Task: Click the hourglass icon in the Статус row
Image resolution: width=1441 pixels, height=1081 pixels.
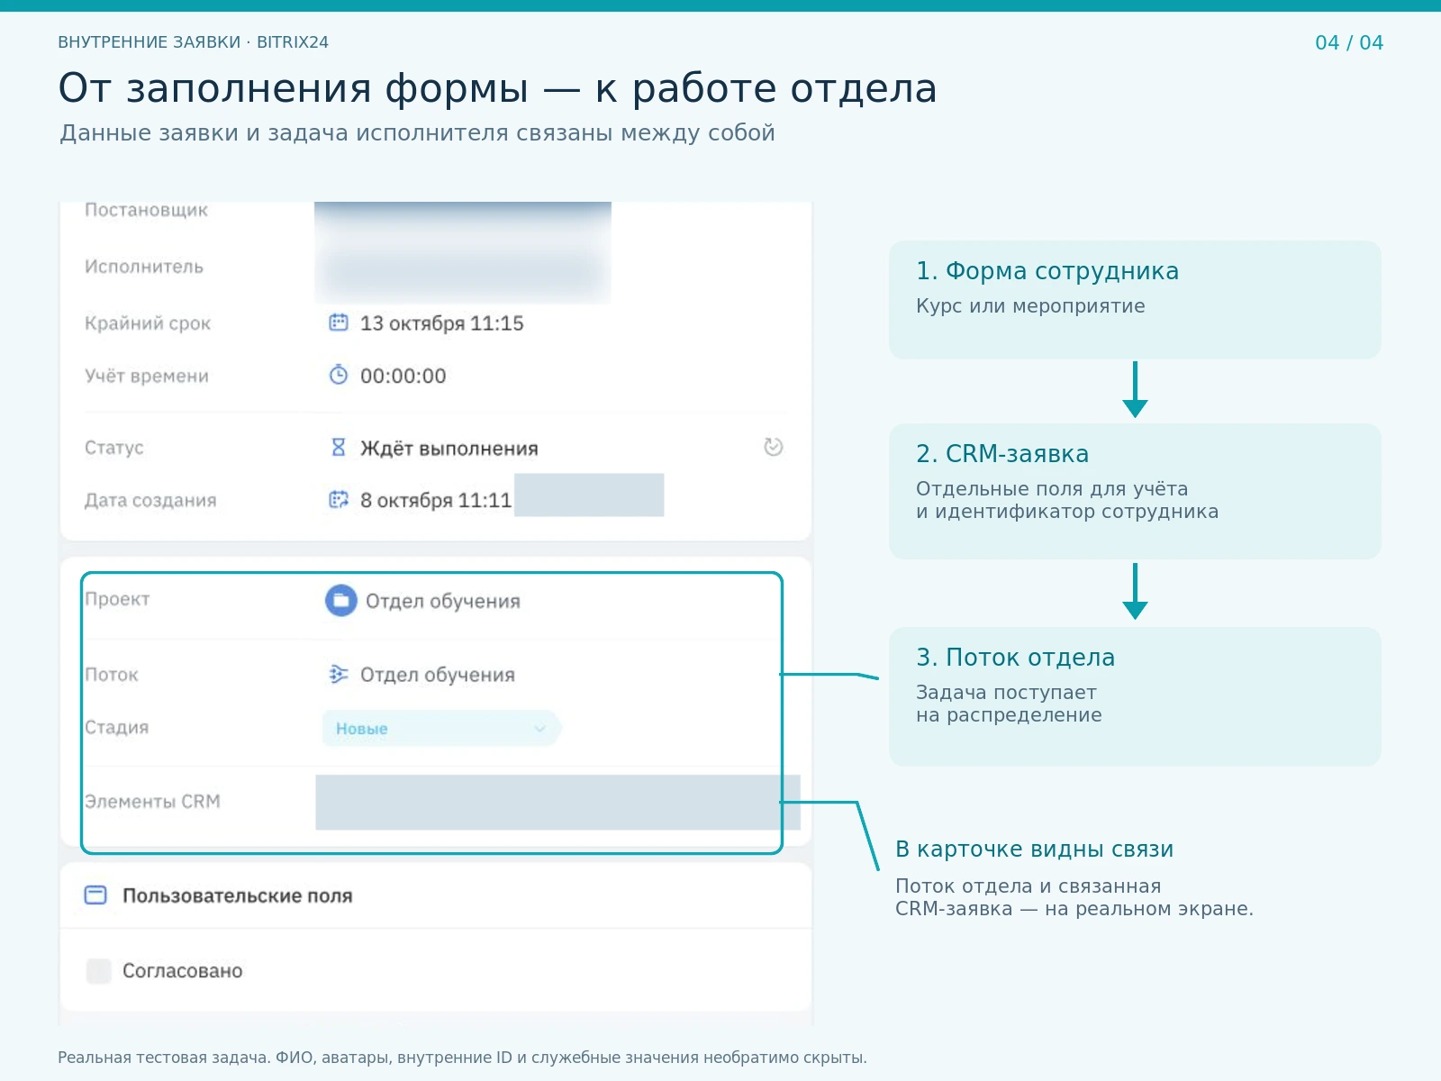Action: (339, 447)
